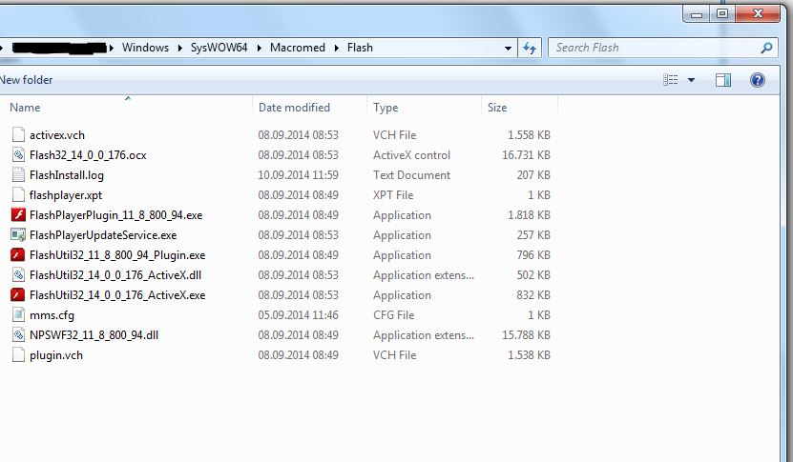This screenshot has height=462, width=793.
Task: Select the FlashUtil32_14_0_0_176_ActiveX.exe Flash icon
Action: (18, 295)
